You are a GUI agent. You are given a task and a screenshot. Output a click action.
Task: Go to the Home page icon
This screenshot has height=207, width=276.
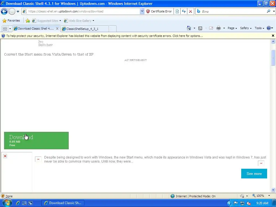189,28
